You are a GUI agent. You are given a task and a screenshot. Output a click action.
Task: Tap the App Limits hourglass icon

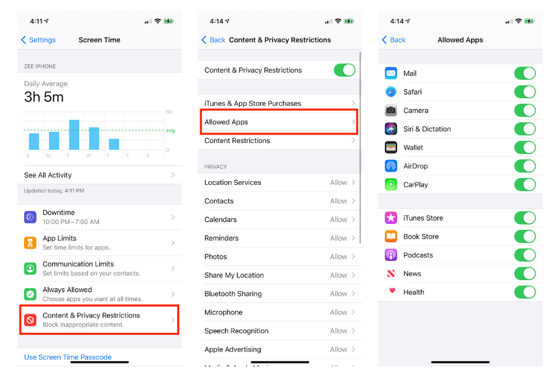click(31, 242)
